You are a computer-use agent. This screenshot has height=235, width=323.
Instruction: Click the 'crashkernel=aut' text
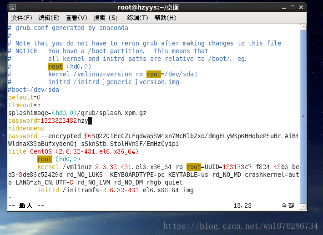tap(272, 175)
